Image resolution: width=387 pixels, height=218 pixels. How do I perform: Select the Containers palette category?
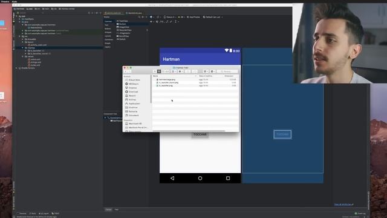pos(109,39)
